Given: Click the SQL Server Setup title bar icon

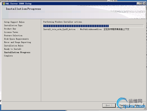Looking at the screenshot, I should coord(4,4).
